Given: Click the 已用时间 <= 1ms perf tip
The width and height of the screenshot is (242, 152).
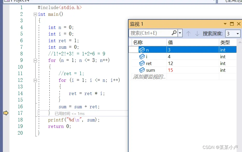Looking at the screenshot, I should click(x=70, y=114).
